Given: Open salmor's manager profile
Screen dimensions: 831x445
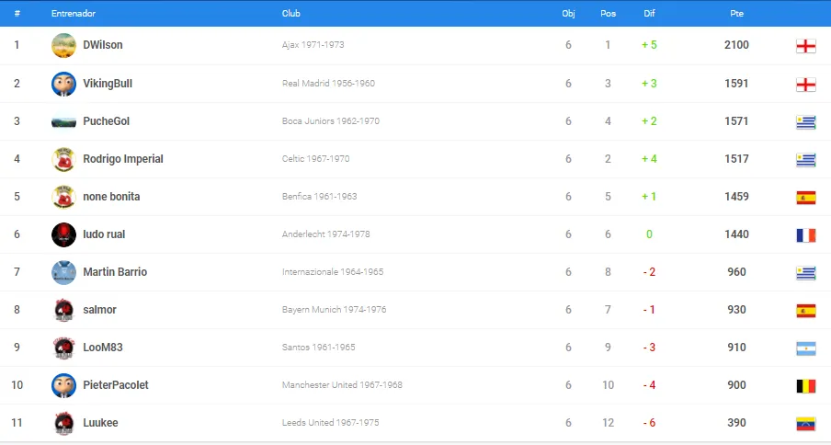Looking at the screenshot, I should pyautogui.click(x=99, y=309).
